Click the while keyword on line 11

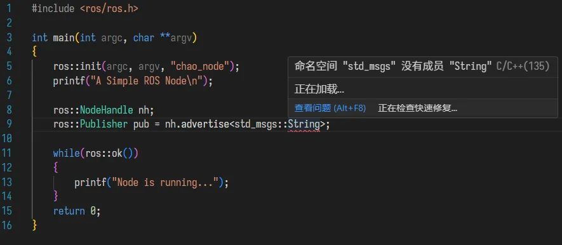pos(67,154)
